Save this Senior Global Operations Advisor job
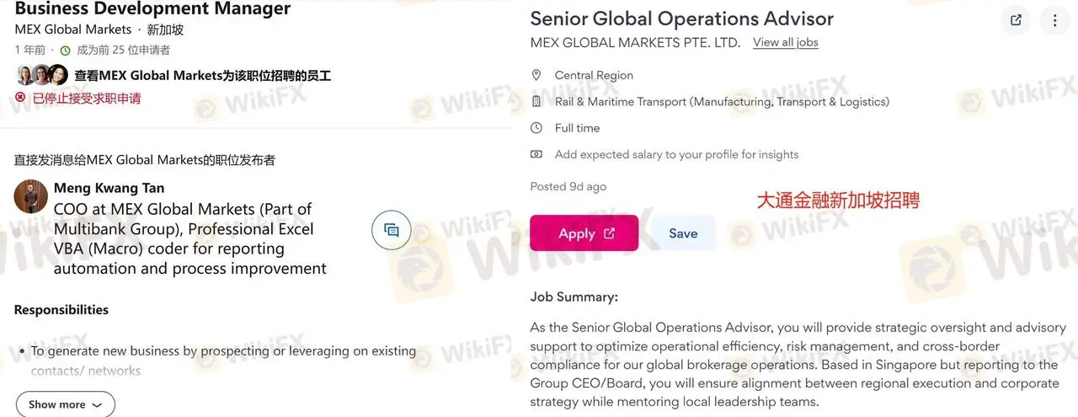The height and width of the screenshot is (417, 1078). tap(683, 233)
